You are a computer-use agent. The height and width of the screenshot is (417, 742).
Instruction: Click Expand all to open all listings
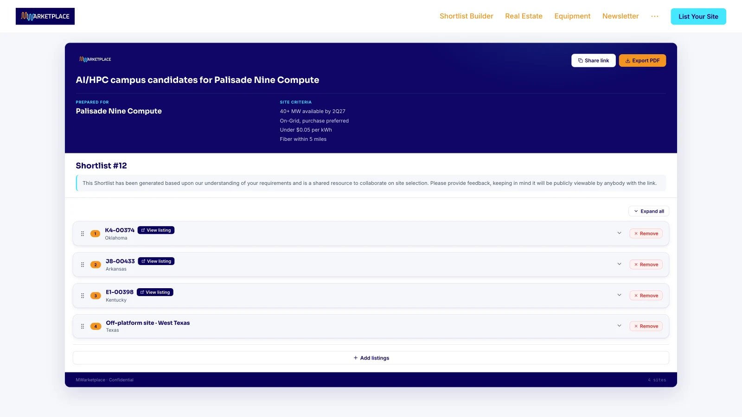(648, 211)
